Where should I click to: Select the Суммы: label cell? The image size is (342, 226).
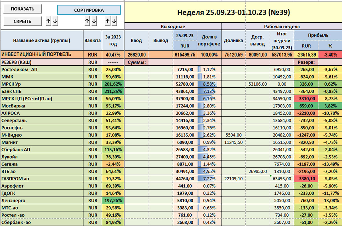136,62
